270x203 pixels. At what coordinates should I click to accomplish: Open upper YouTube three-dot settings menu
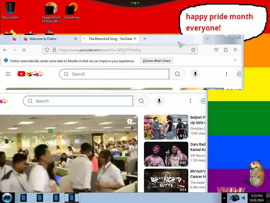pyautogui.click(x=226, y=74)
